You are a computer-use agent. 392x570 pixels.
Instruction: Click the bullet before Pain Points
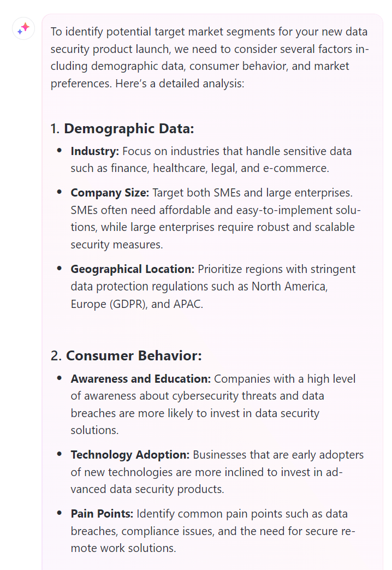pyautogui.click(x=60, y=513)
